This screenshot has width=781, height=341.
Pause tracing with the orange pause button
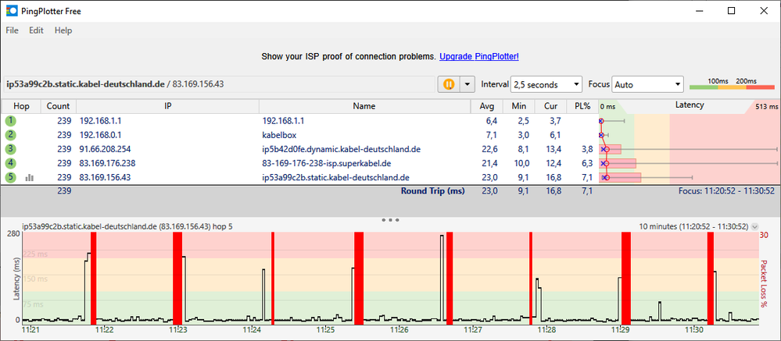pyautogui.click(x=448, y=84)
